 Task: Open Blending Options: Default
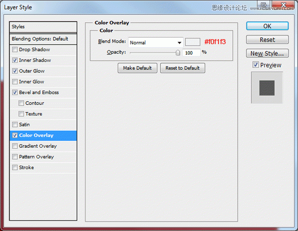(x=43, y=39)
